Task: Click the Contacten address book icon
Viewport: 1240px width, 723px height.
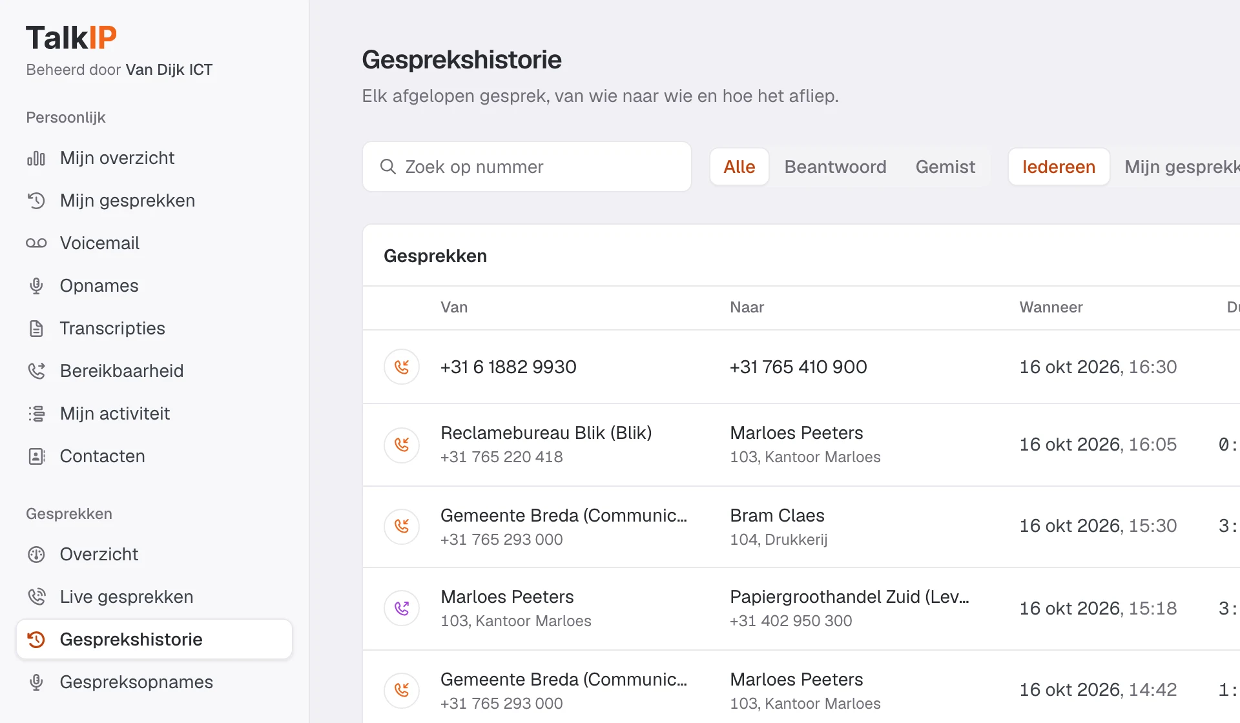Action: (36, 456)
